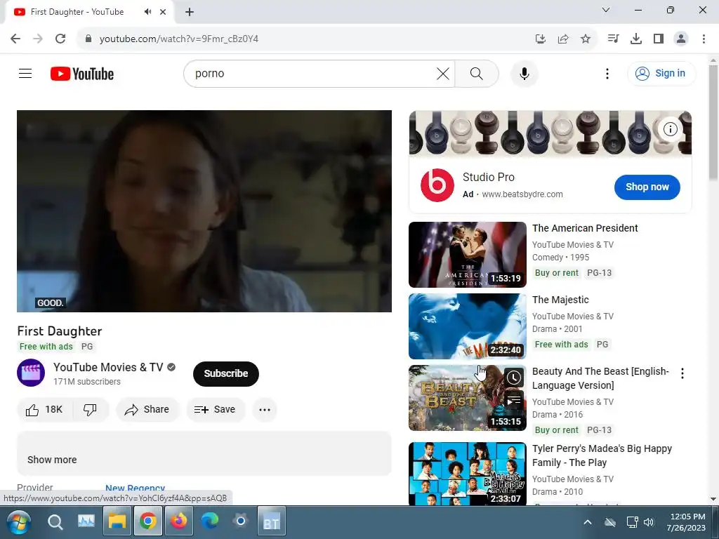
Task: Open Chrome downloads icon
Action: tap(635, 39)
